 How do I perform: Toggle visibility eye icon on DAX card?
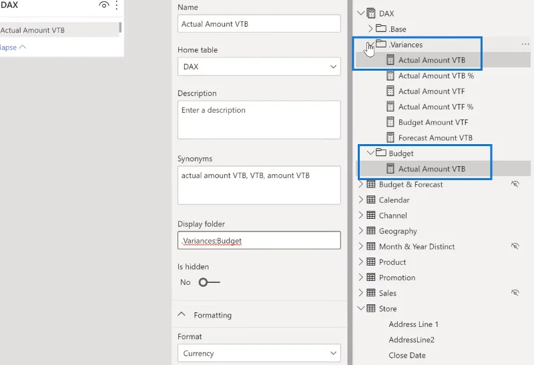[x=104, y=5]
